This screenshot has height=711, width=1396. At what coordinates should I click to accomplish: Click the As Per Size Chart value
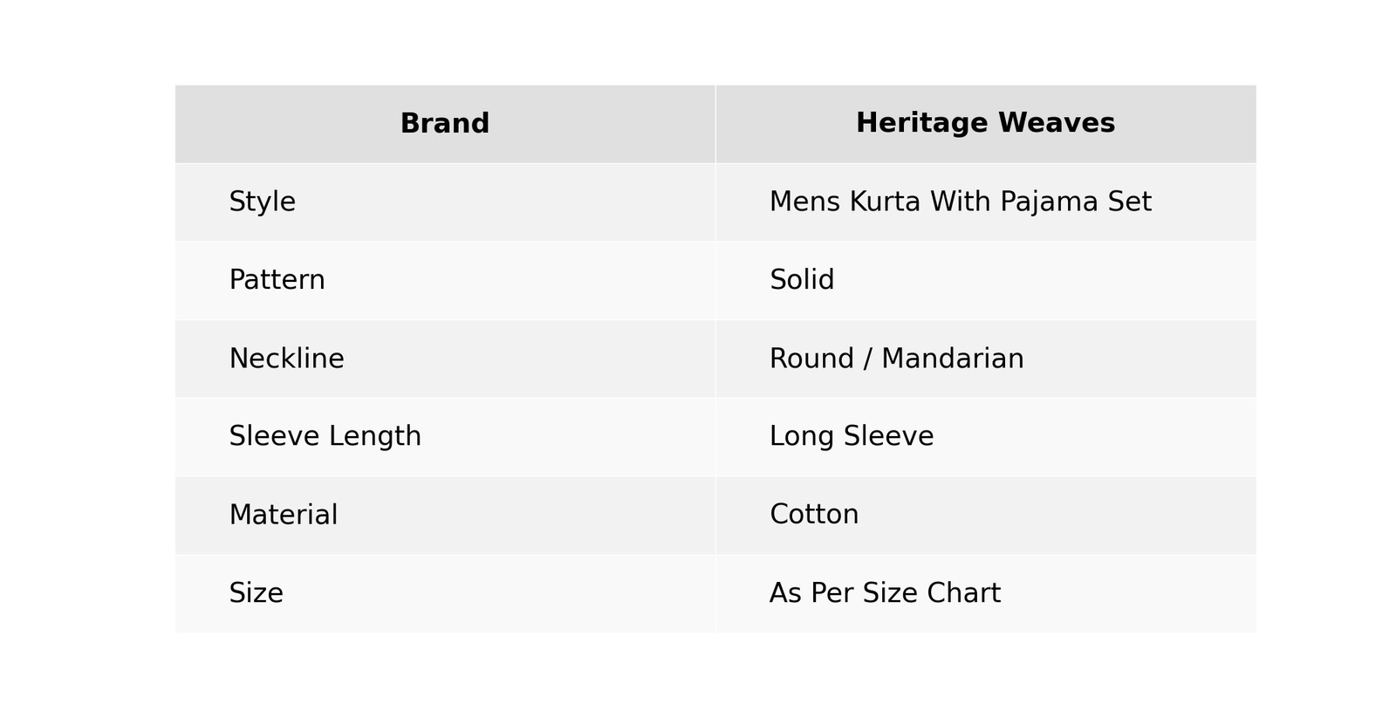click(885, 593)
